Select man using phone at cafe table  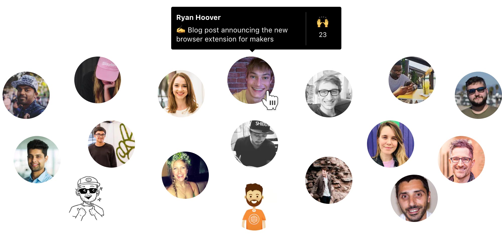click(x=412, y=80)
